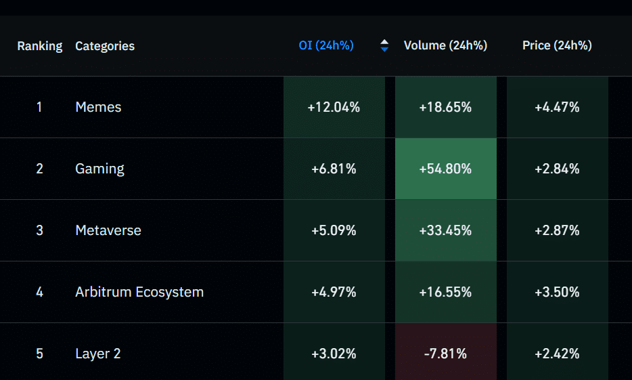Viewport: 632px width, 380px height.
Task: Click the +3.02% Layer 2 OI cell
Action: (334, 354)
